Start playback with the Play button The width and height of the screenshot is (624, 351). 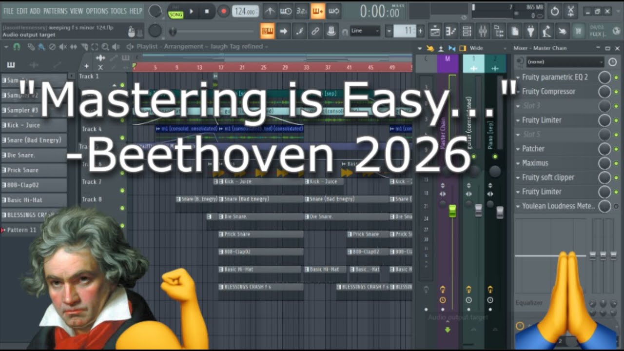(x=191, y=11)
